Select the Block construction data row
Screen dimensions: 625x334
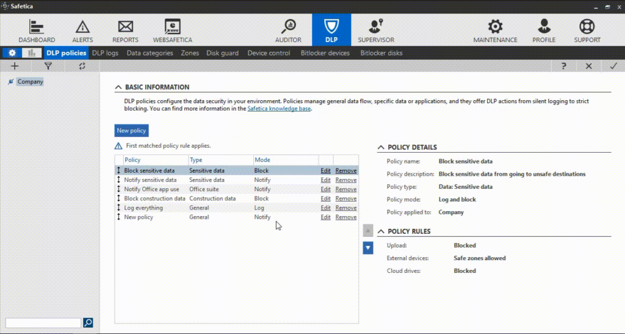tap(236, 198)
